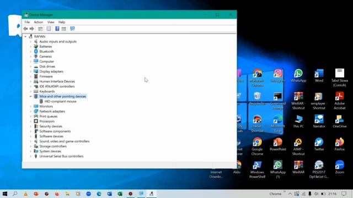Expand the Processors category

pos(31,121)
